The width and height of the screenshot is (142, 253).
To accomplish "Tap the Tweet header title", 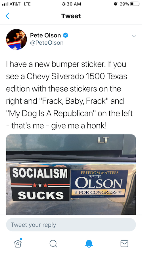I will click(71, 16).
